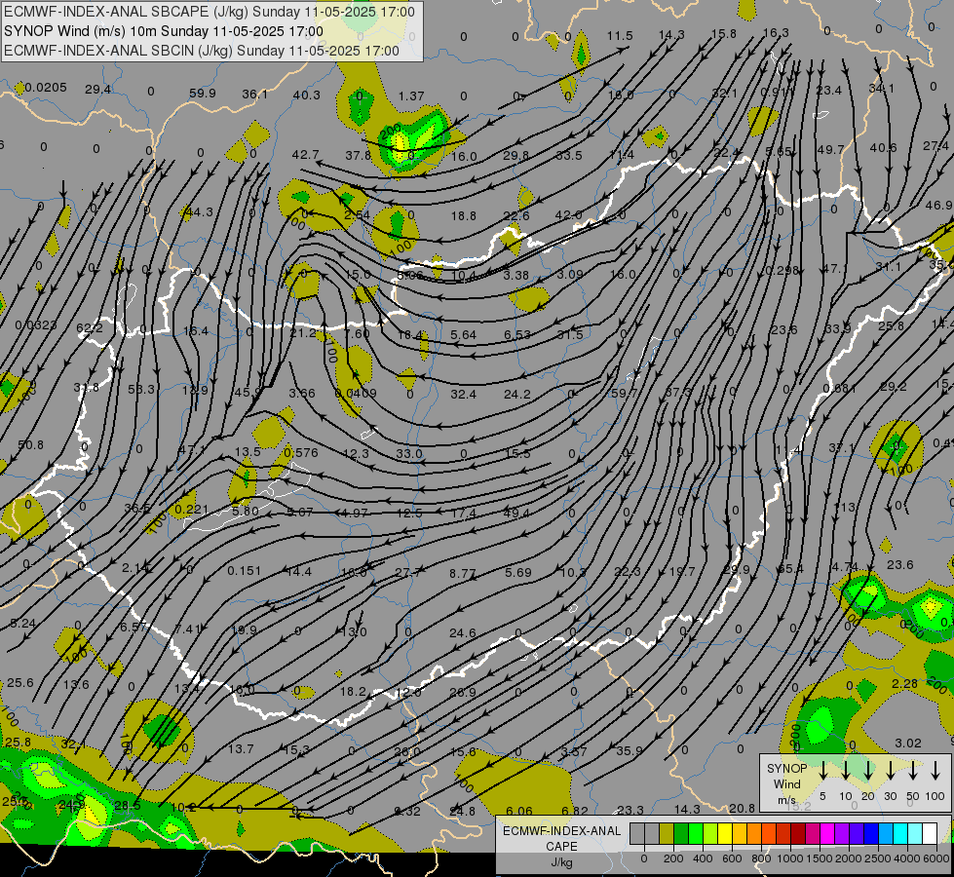Click the 1000 tick label on colorbar

coord(790,858)
